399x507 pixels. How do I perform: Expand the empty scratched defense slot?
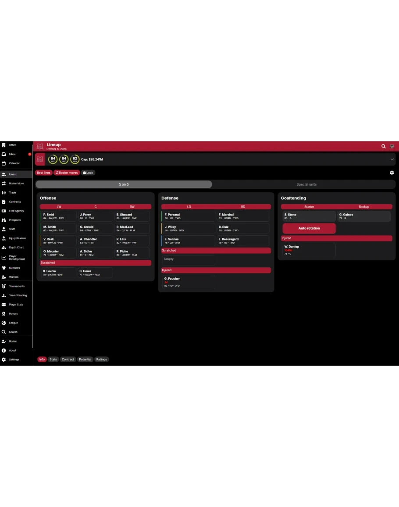pos(189,260)
